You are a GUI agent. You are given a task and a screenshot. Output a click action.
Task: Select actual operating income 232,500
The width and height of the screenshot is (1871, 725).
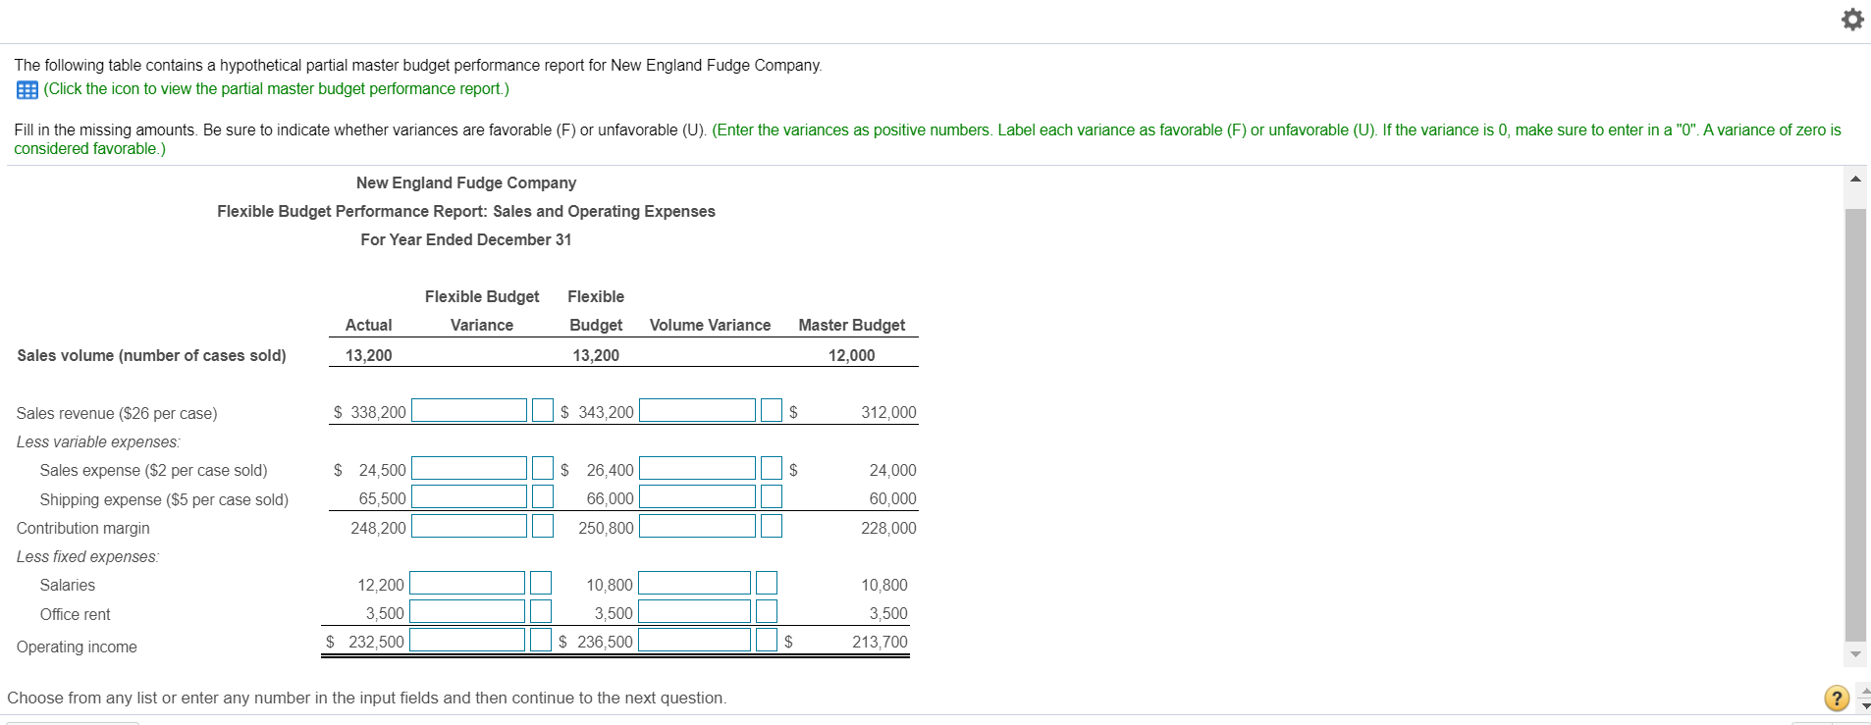point(376,642)
